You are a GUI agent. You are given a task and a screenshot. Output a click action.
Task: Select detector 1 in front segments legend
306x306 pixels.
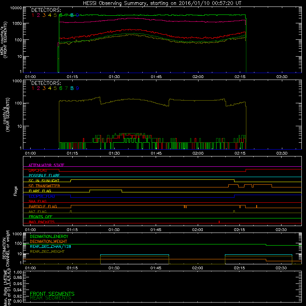33,15
